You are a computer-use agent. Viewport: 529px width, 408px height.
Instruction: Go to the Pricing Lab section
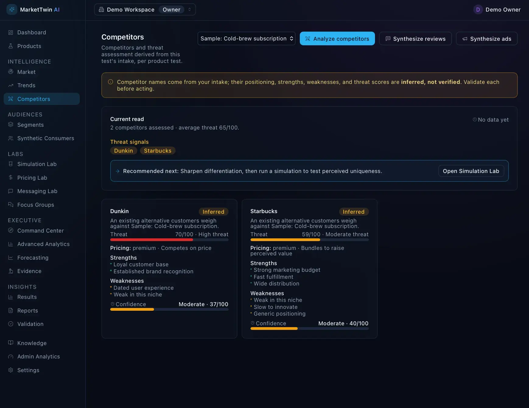pyautogui.click(x=42, y=178)
